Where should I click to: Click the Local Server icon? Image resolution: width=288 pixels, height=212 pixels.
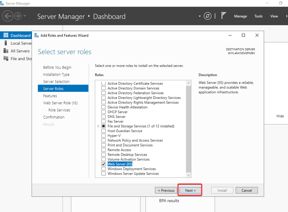click(6, 43)
